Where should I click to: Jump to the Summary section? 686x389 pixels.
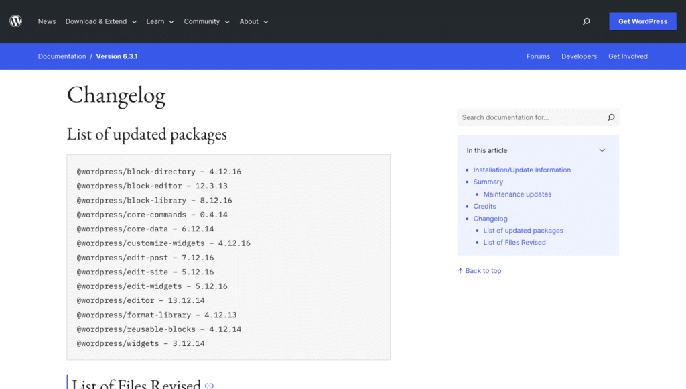pyautogui.click(x=488, y=182)
